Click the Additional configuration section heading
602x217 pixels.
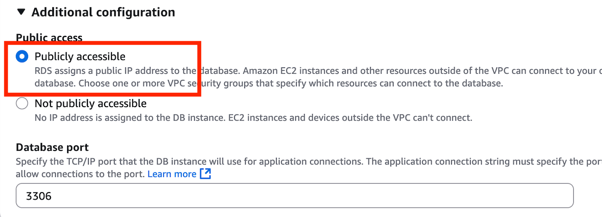point(103,12)
